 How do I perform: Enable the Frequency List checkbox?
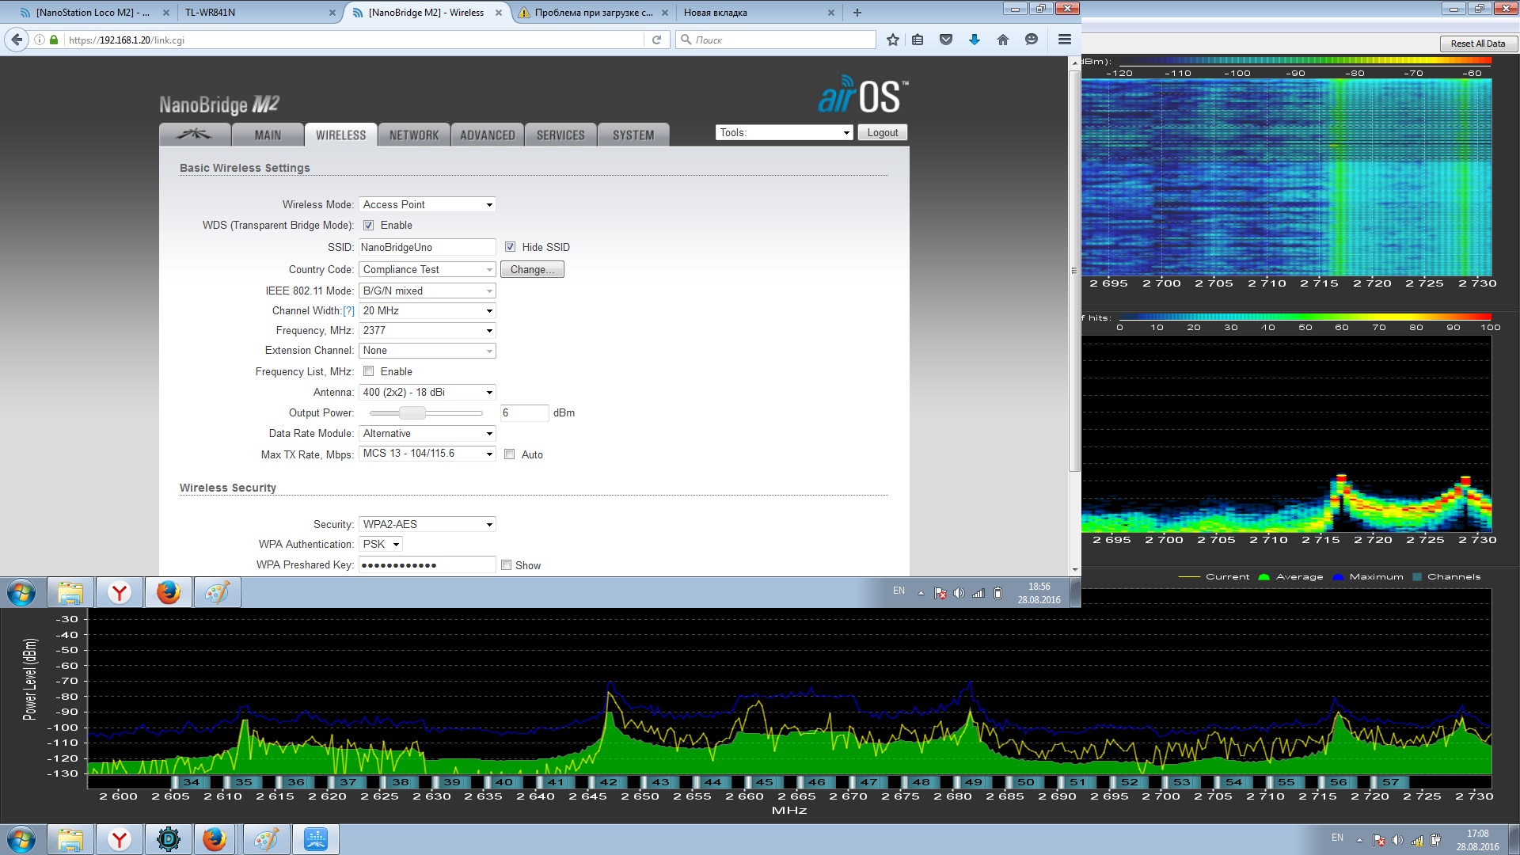pos(368,371)
